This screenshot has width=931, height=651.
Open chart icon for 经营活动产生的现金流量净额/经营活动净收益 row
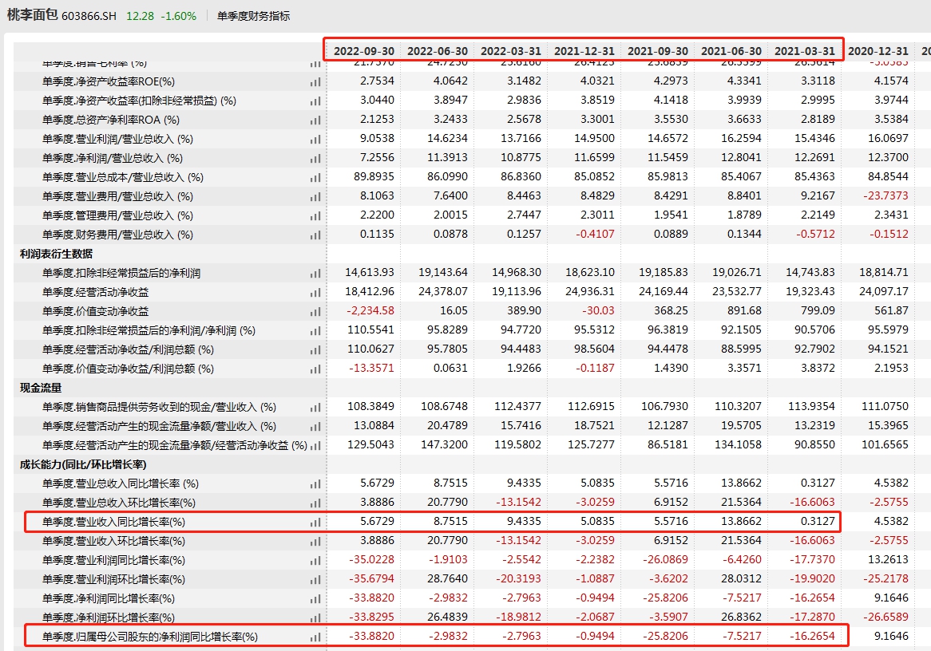point(315,446)
